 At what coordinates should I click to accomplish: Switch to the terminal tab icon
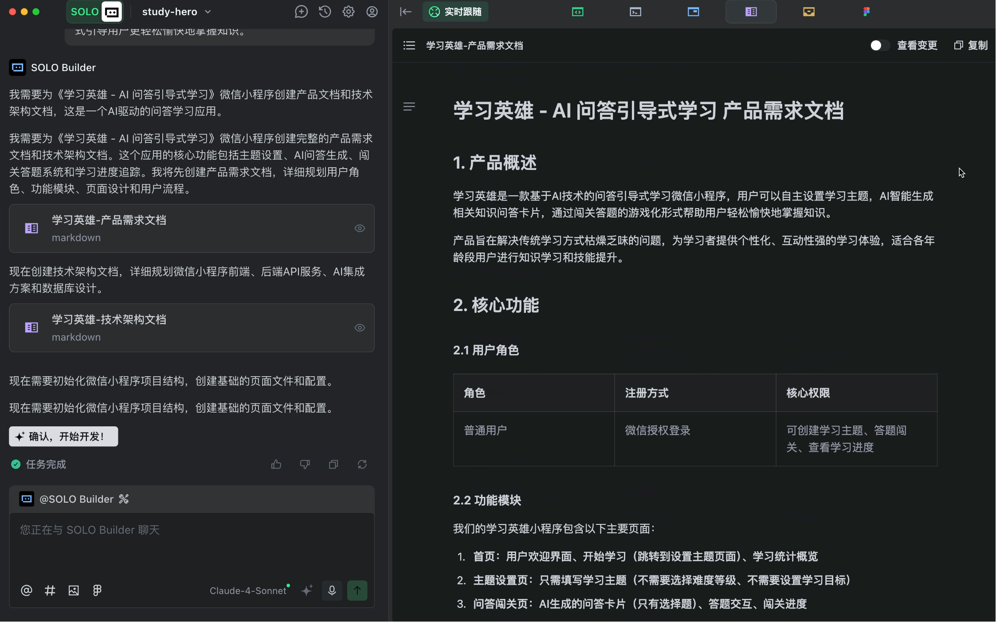pyautogui.click(x=635, y=12)
